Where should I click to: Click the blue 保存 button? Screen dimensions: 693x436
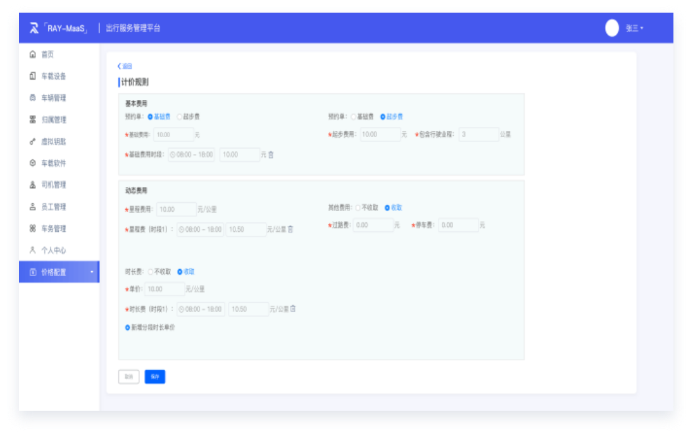[154, 377]
